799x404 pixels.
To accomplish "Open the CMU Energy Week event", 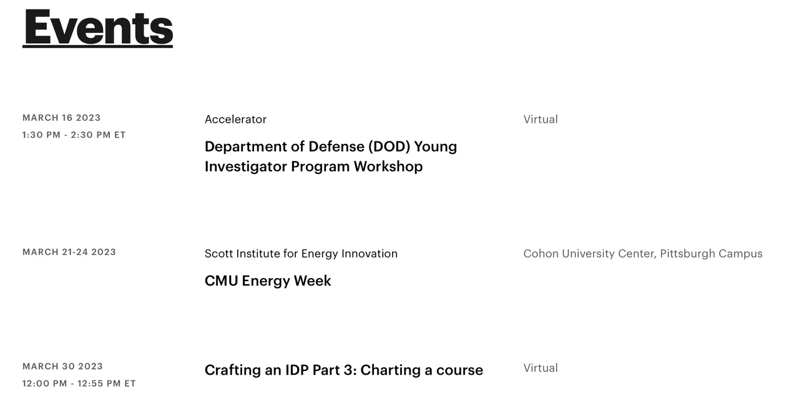I will (268, 281).
